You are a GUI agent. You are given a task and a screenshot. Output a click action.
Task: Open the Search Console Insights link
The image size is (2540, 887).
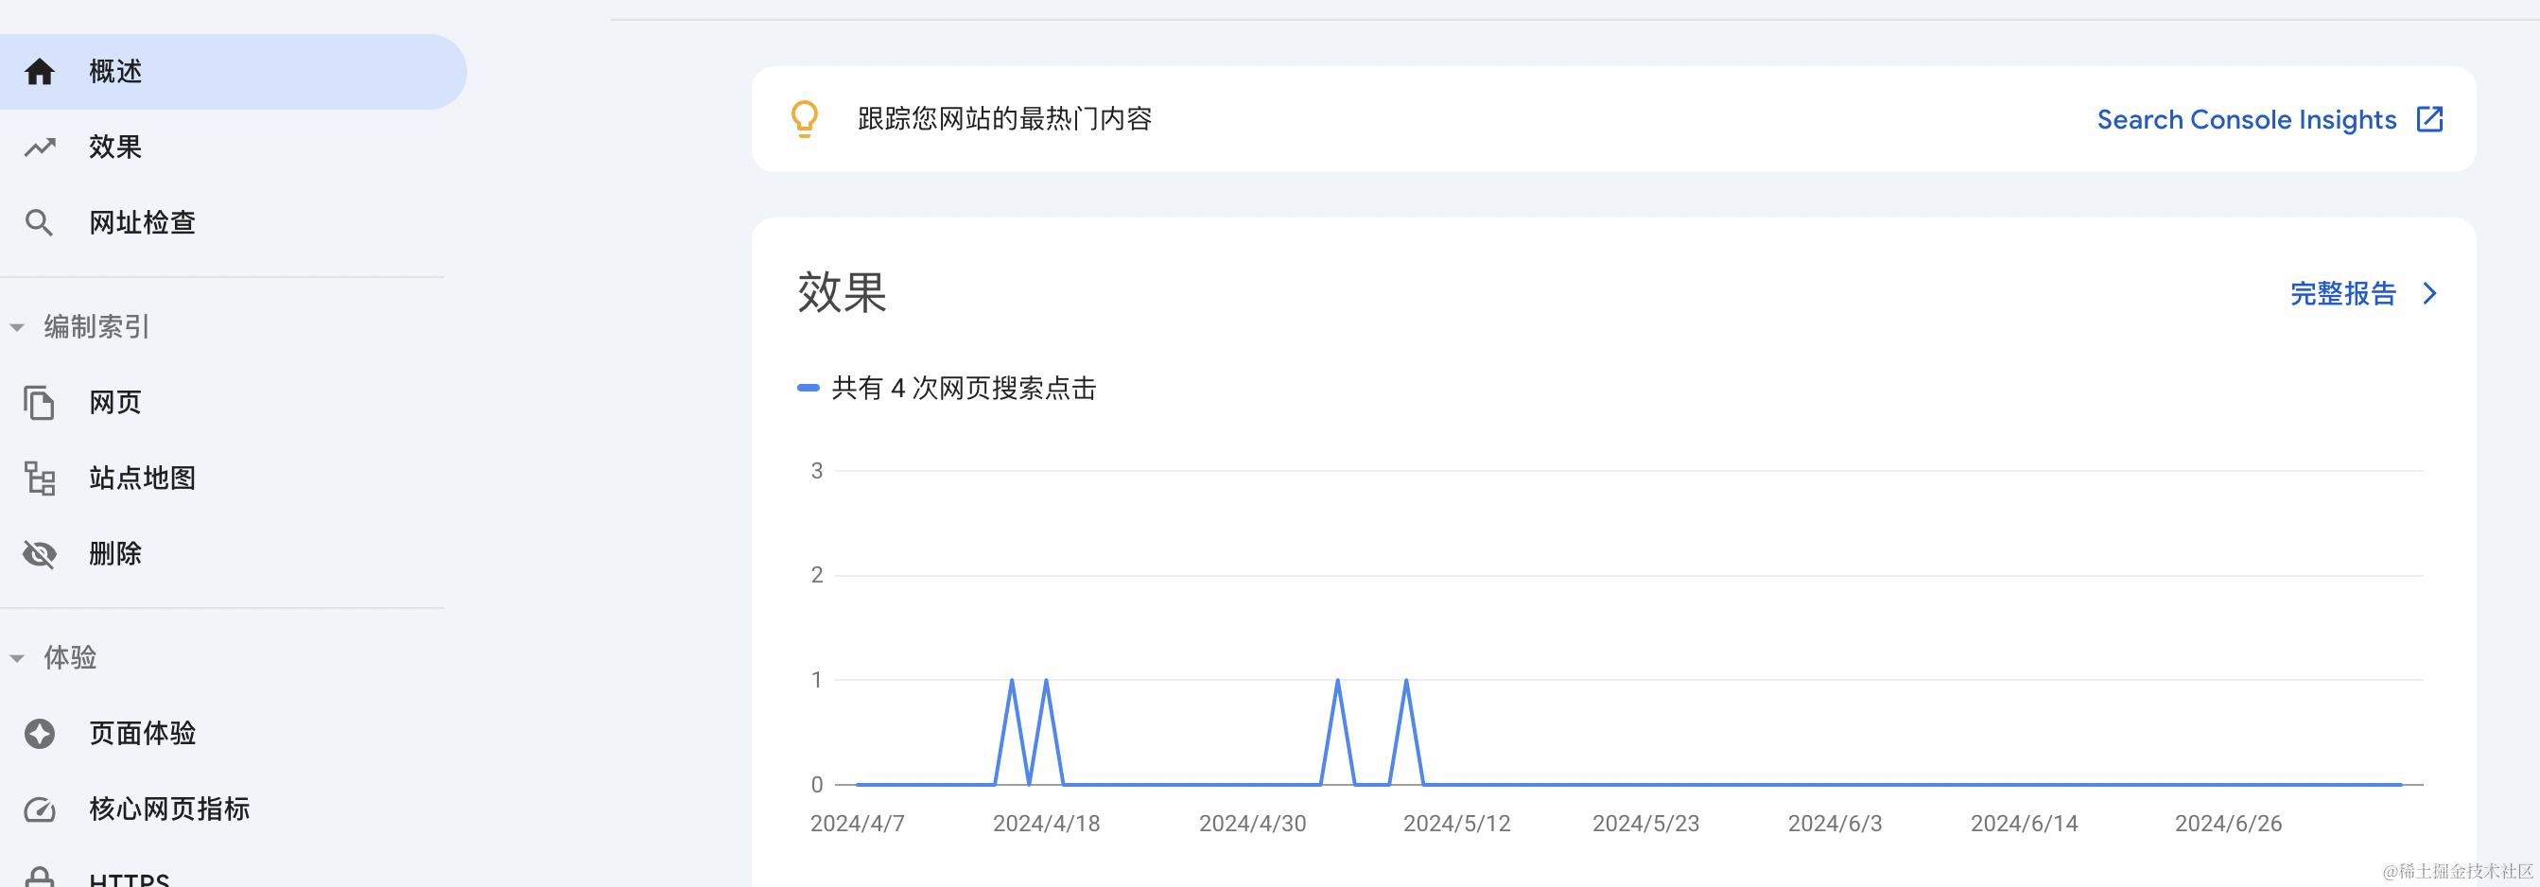click(2270, 119)
